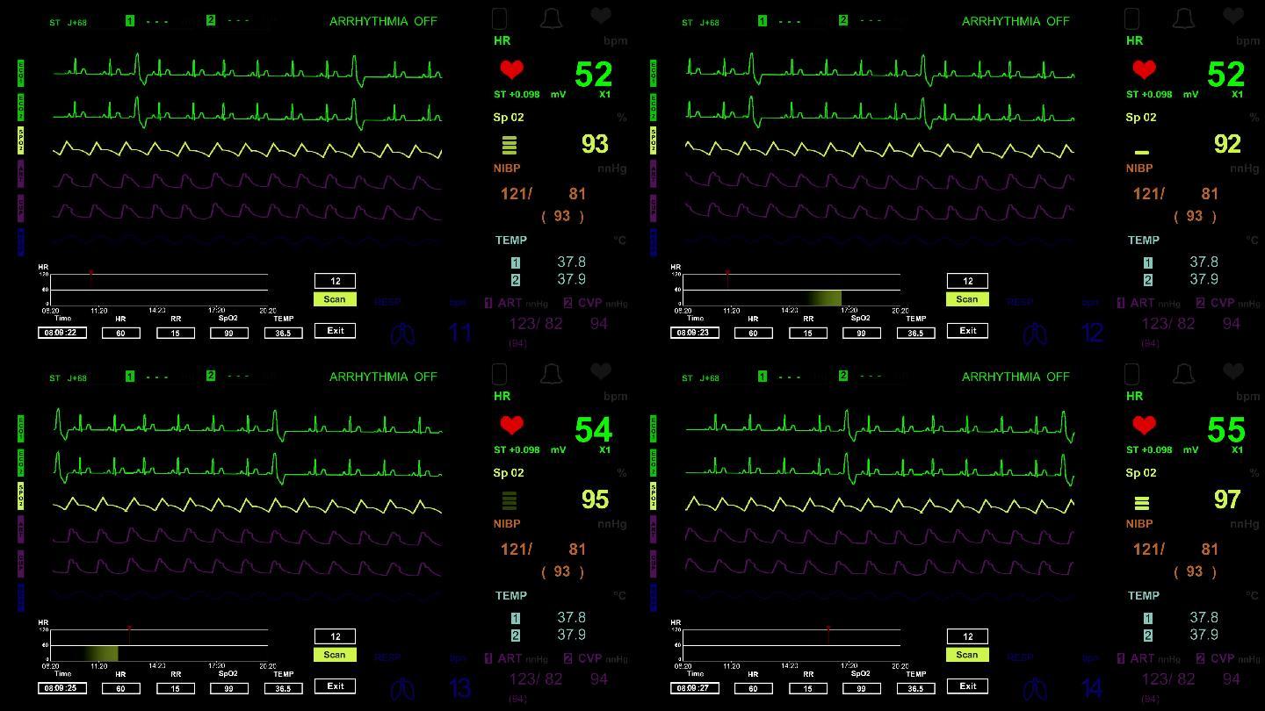Select ST channel 2 box on the SpO2 93 monitor

pyautogui.click(x=211, y=20)
